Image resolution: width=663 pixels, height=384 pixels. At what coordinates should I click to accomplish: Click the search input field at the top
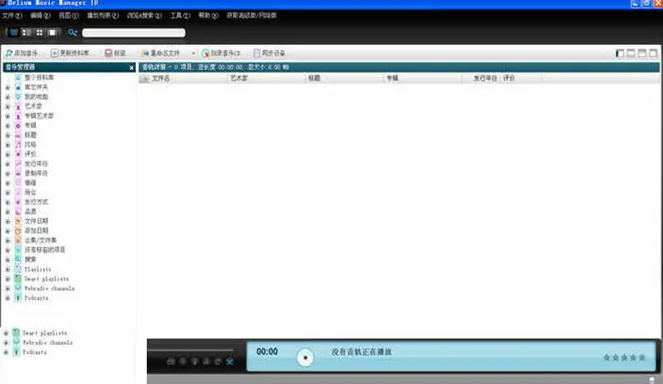133,32
